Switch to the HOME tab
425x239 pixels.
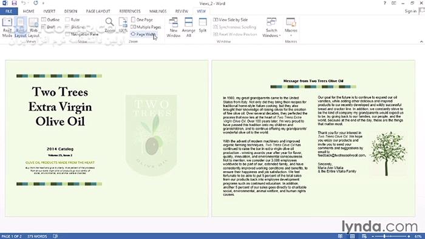(x=29, y=11)
